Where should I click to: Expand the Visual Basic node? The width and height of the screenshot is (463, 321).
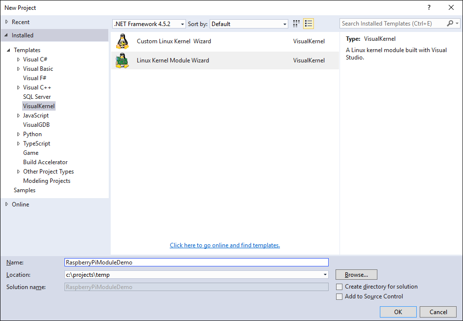19,69
